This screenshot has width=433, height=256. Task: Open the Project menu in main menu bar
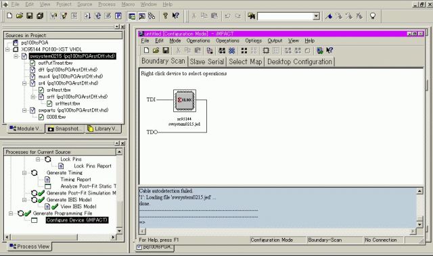pyautogui.click(x=64, y=4)
